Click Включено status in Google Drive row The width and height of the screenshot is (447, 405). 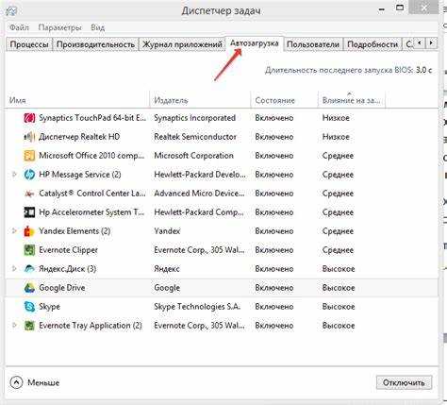tap(274, 288)
